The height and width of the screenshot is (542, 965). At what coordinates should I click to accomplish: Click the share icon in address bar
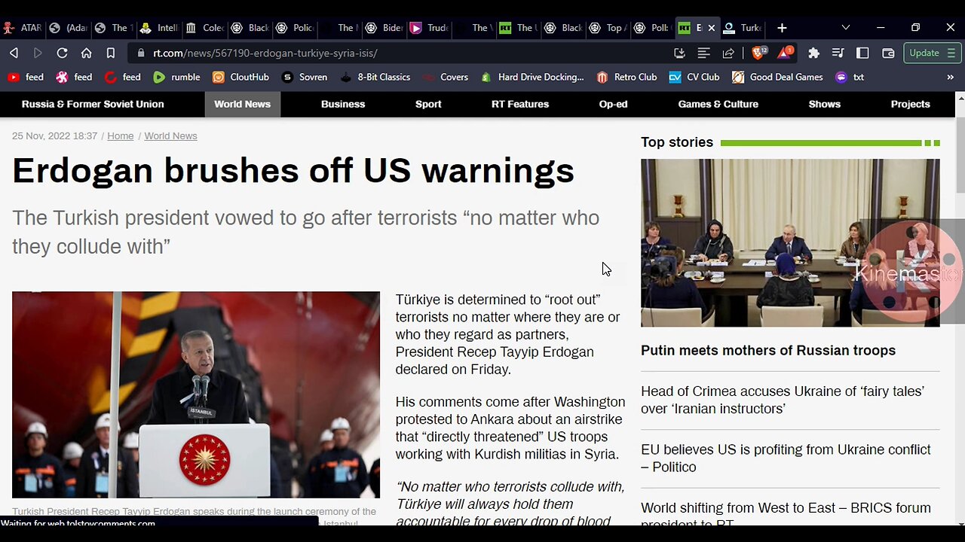click(x=728, y=53)
